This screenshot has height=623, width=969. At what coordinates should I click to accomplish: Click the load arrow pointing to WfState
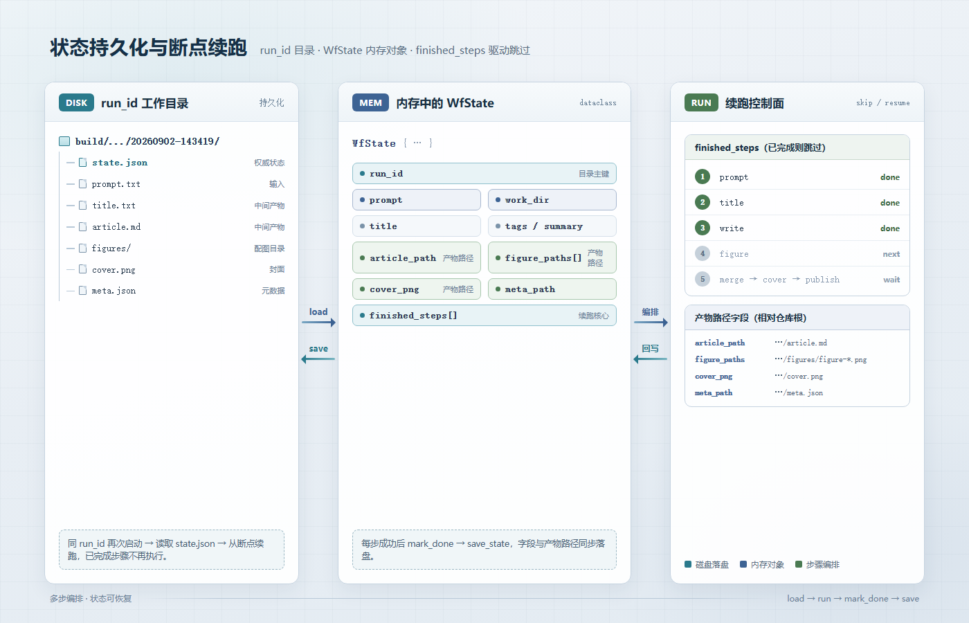tap(318, 323)
